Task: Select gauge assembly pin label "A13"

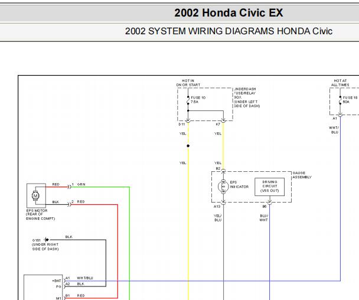Action: (217, 207)
